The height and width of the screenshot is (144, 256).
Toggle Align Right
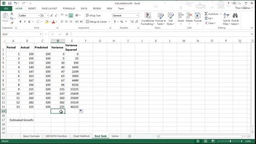[x=71, y=22]
